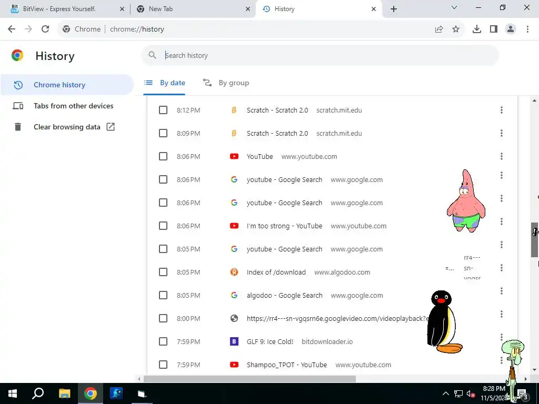The width and height of the screenshot is (539, 404).
Task: Open more actions for YouTube 8:06 PM entry
Action: (502, 156)
